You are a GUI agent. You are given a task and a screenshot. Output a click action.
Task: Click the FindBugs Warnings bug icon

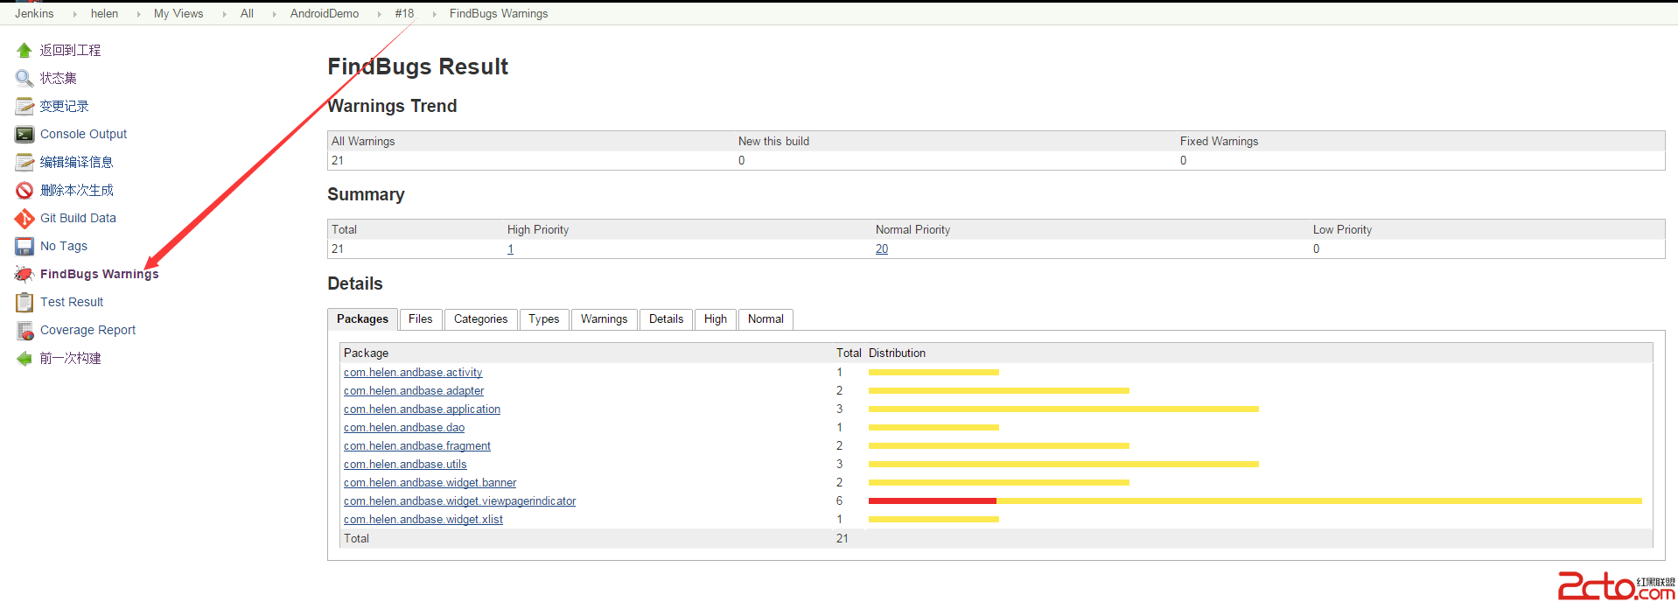pyautogui.click(x=24, y=275)
